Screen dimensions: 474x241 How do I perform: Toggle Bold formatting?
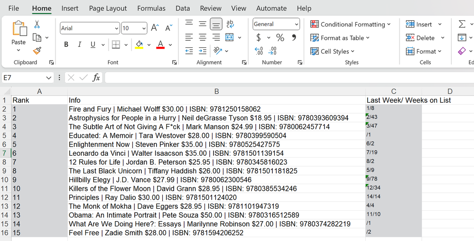click(x=66, y=45)
